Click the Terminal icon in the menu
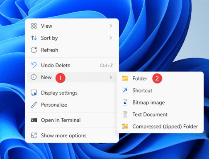209x159 pixels. 34,120
